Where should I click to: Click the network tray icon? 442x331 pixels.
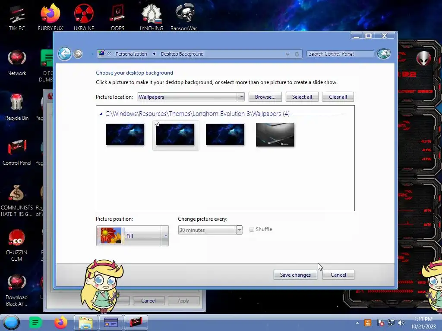tap(391, 323)
